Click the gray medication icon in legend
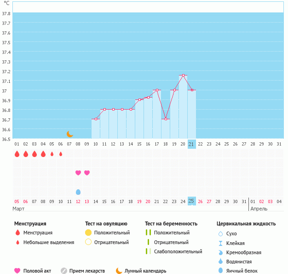Screen dimensions: 288x274 64,271
